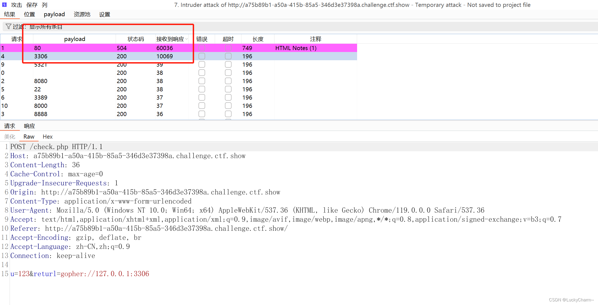The width and height of the screenshot is (598, 305).
Task: Toggle 超时 checkbox in payload 3389 row
Action: 228,97
